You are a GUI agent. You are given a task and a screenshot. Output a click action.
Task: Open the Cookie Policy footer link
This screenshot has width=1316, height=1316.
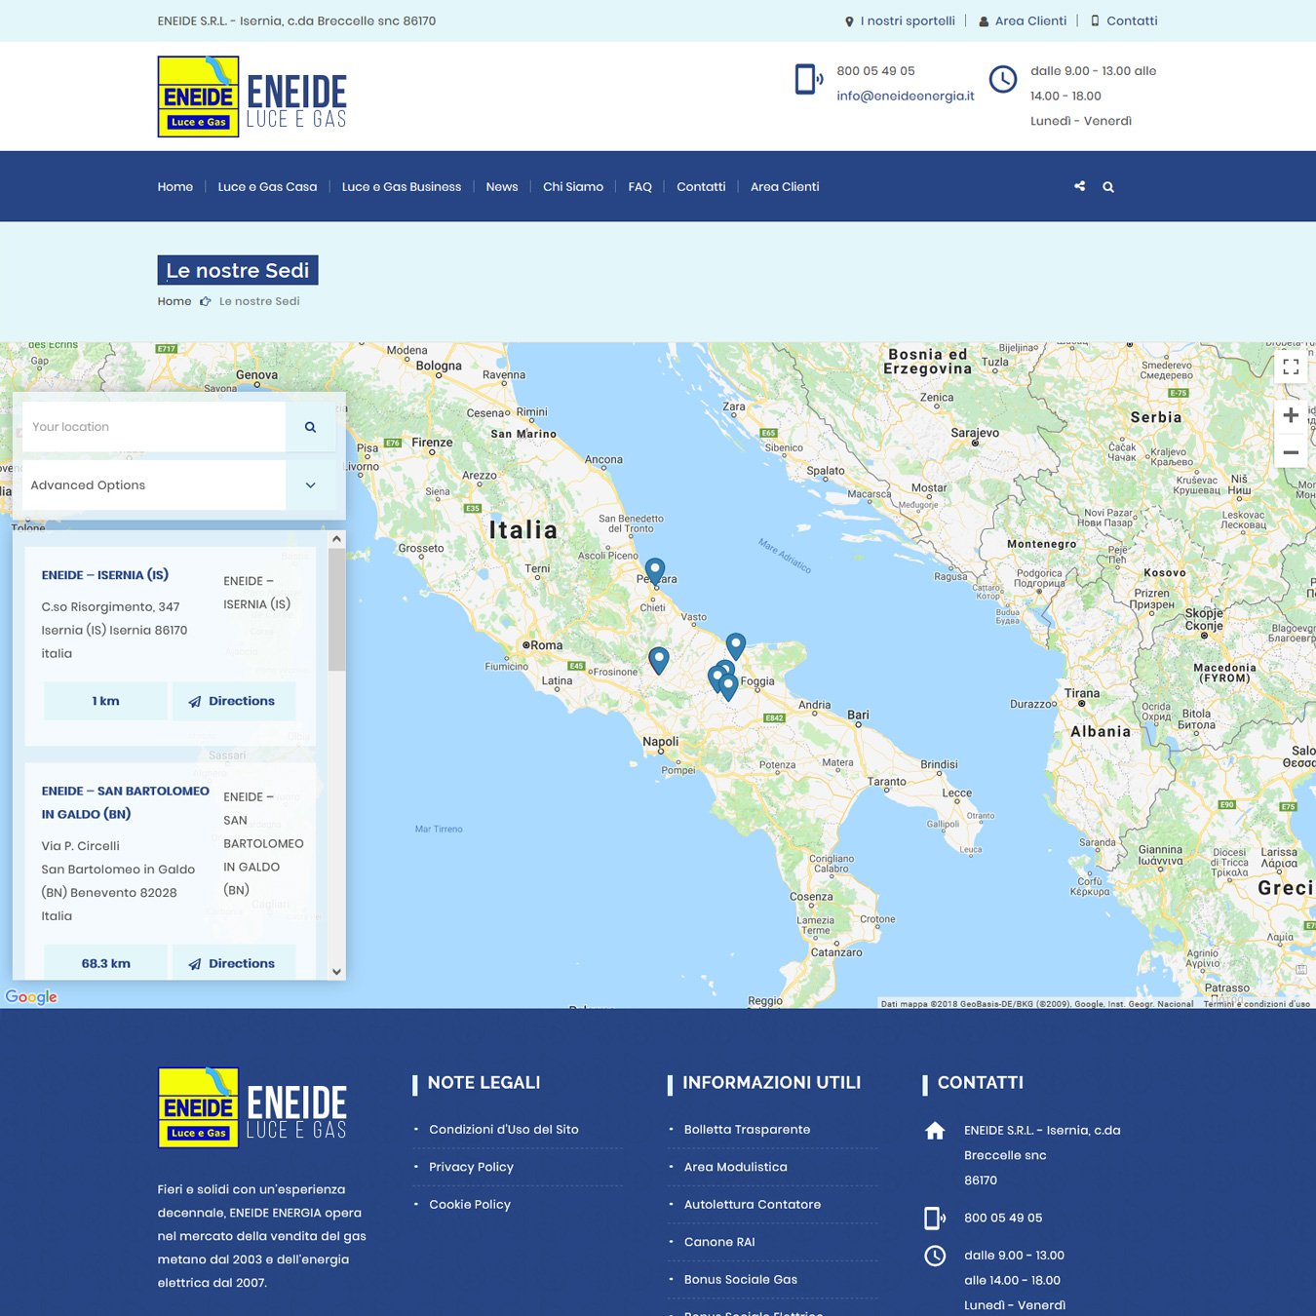click(x=470, y=1205)
